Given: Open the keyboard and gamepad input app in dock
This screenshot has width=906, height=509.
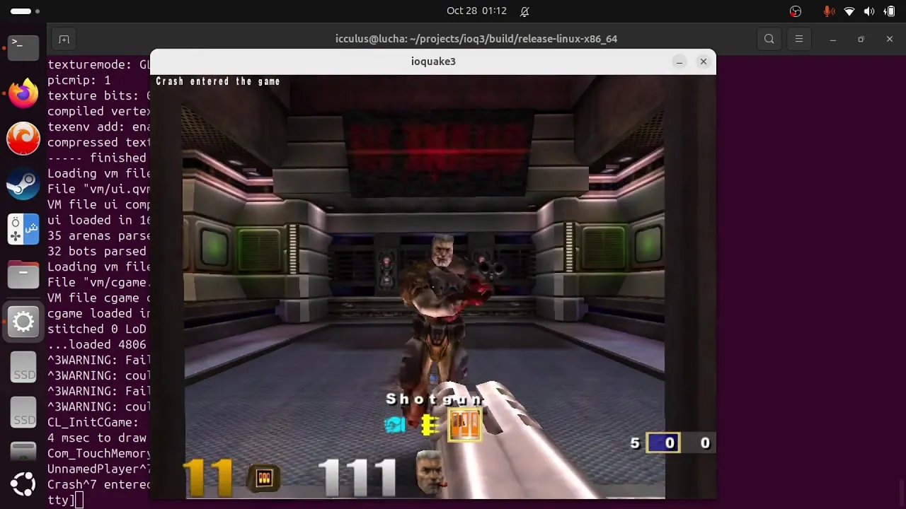Looking at the screenshot, I should 23,230.
